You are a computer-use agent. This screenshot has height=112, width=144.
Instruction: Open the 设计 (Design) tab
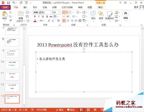point(35,7)
